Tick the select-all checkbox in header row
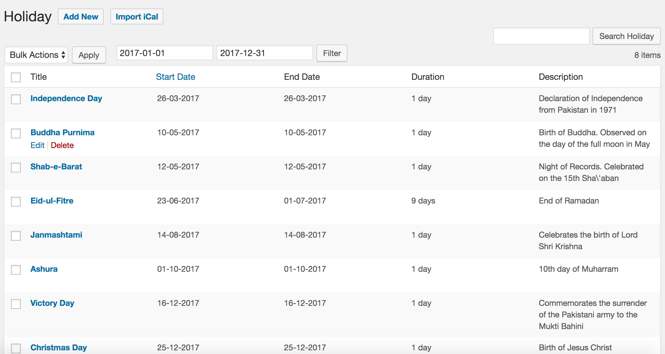This screenshot has width=665, height=354. (x=16, y=77)
